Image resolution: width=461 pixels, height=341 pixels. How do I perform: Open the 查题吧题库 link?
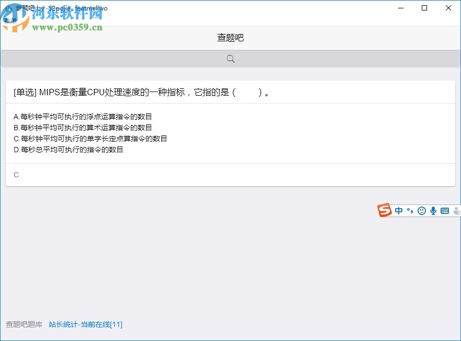coord(23,324)
